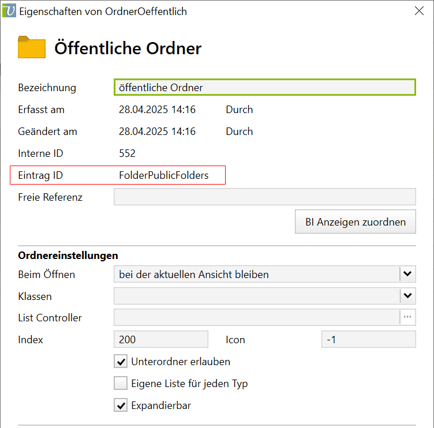This screenshot has width=434, height=428.
Task: Enable Eigene Liste für jeden Typ
Action: tap(121, 384)
